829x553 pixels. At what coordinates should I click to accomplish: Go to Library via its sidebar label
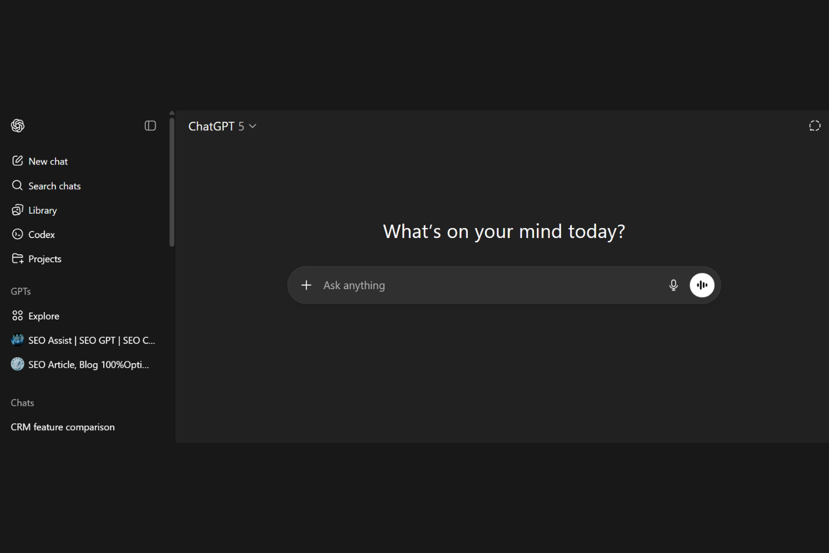coord(43,211)
